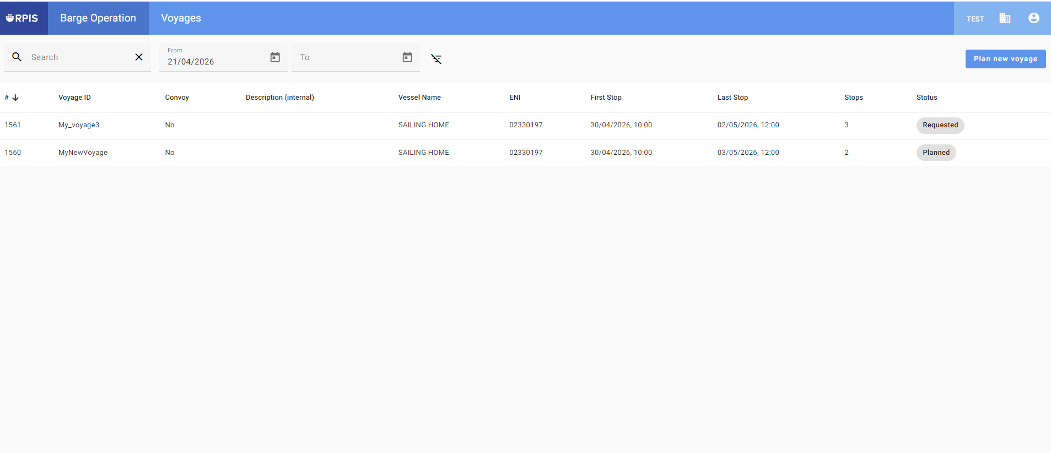The height and width of the screenshot is (453, 1051).
Task: Switch to the Voyages tab
Action: coord(181,18)
